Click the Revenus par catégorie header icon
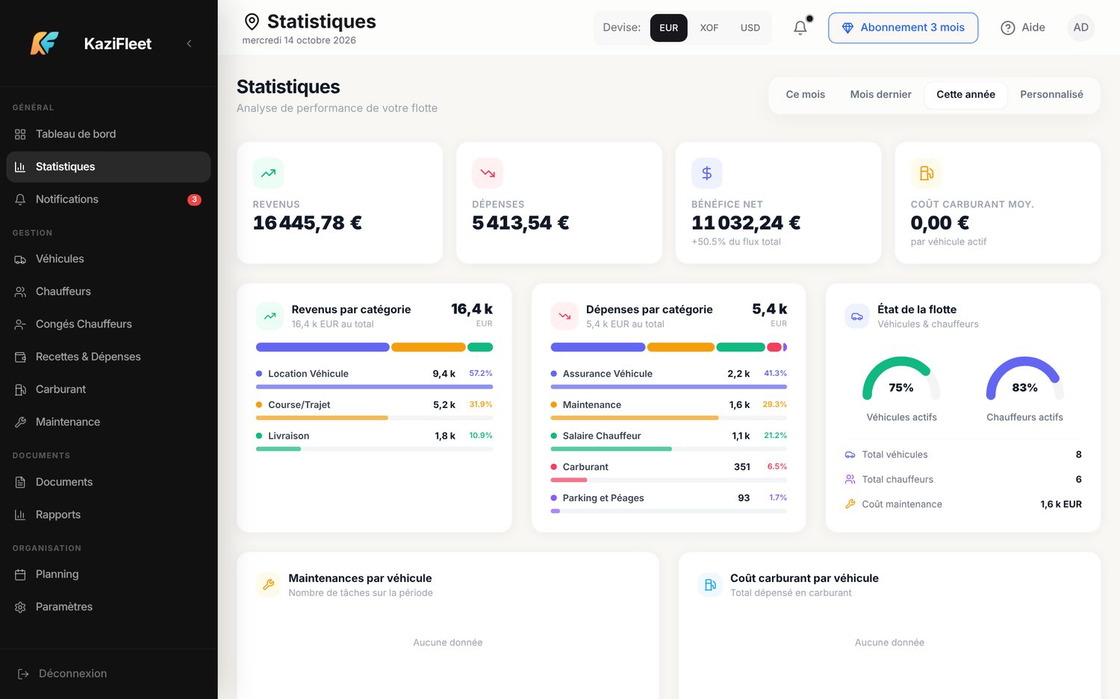The image size is (1120, 699). 270,316
